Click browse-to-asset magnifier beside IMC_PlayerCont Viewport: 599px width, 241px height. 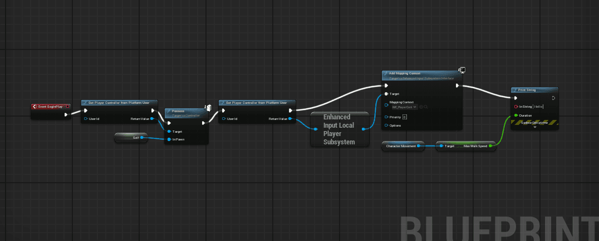pyautogui.click(x=425, y=107)
